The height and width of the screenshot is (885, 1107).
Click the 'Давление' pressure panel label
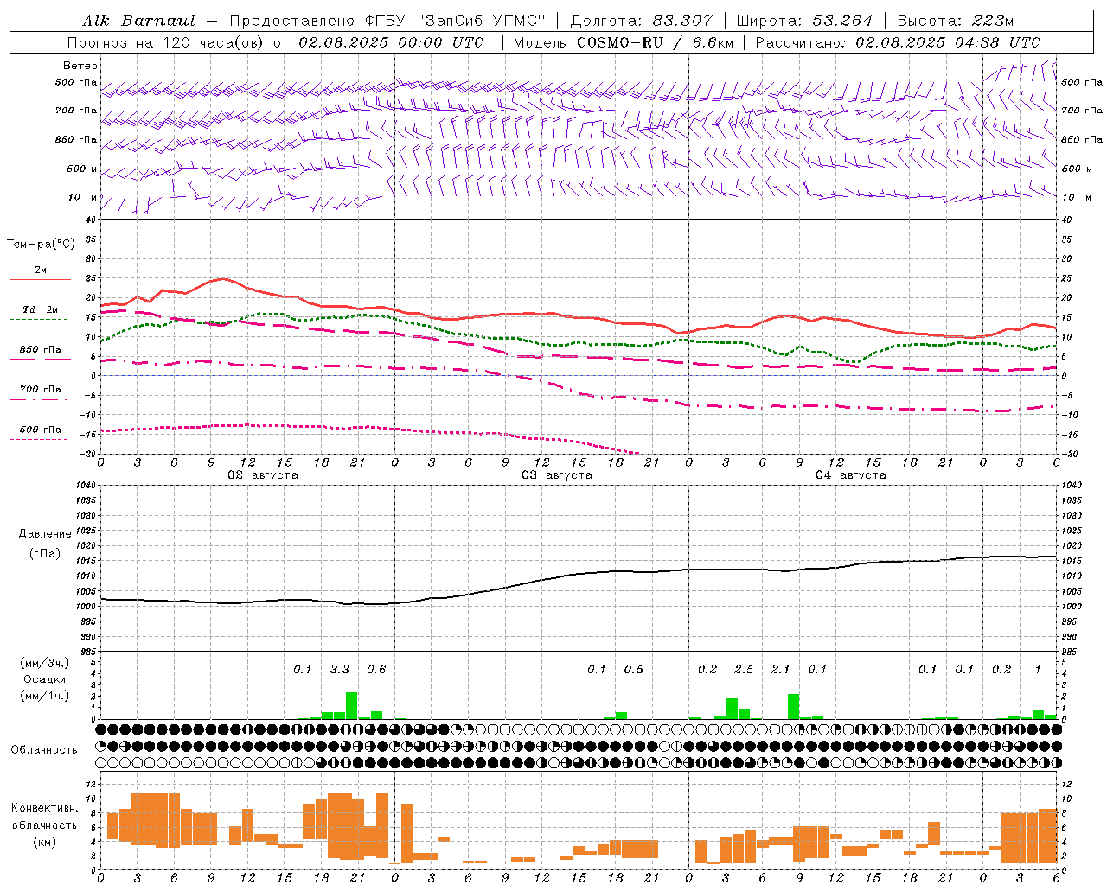click(44, 534)
